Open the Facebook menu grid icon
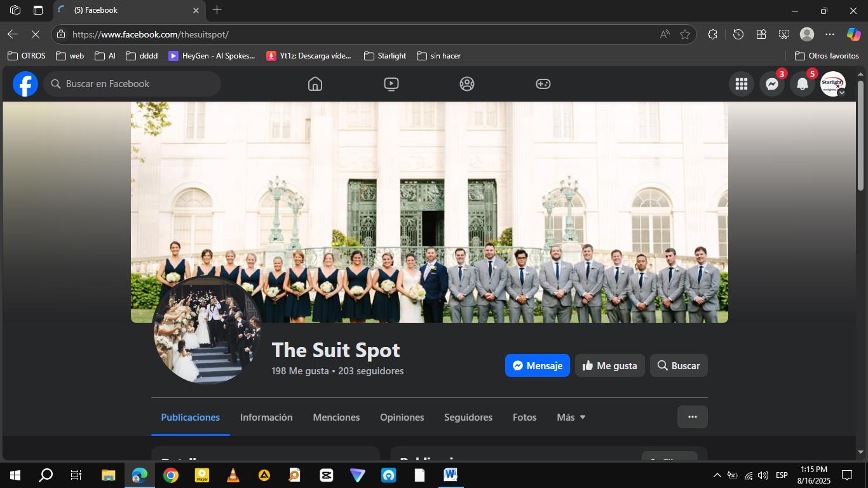This screenshot has height=488, width=868. [x=741, y=84]
